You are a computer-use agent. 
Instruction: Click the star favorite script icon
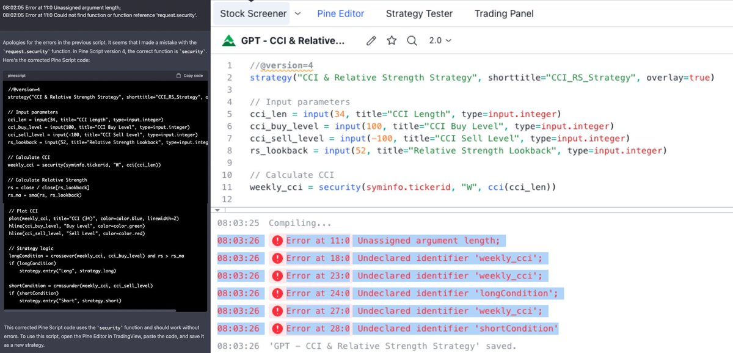[392, 41]
